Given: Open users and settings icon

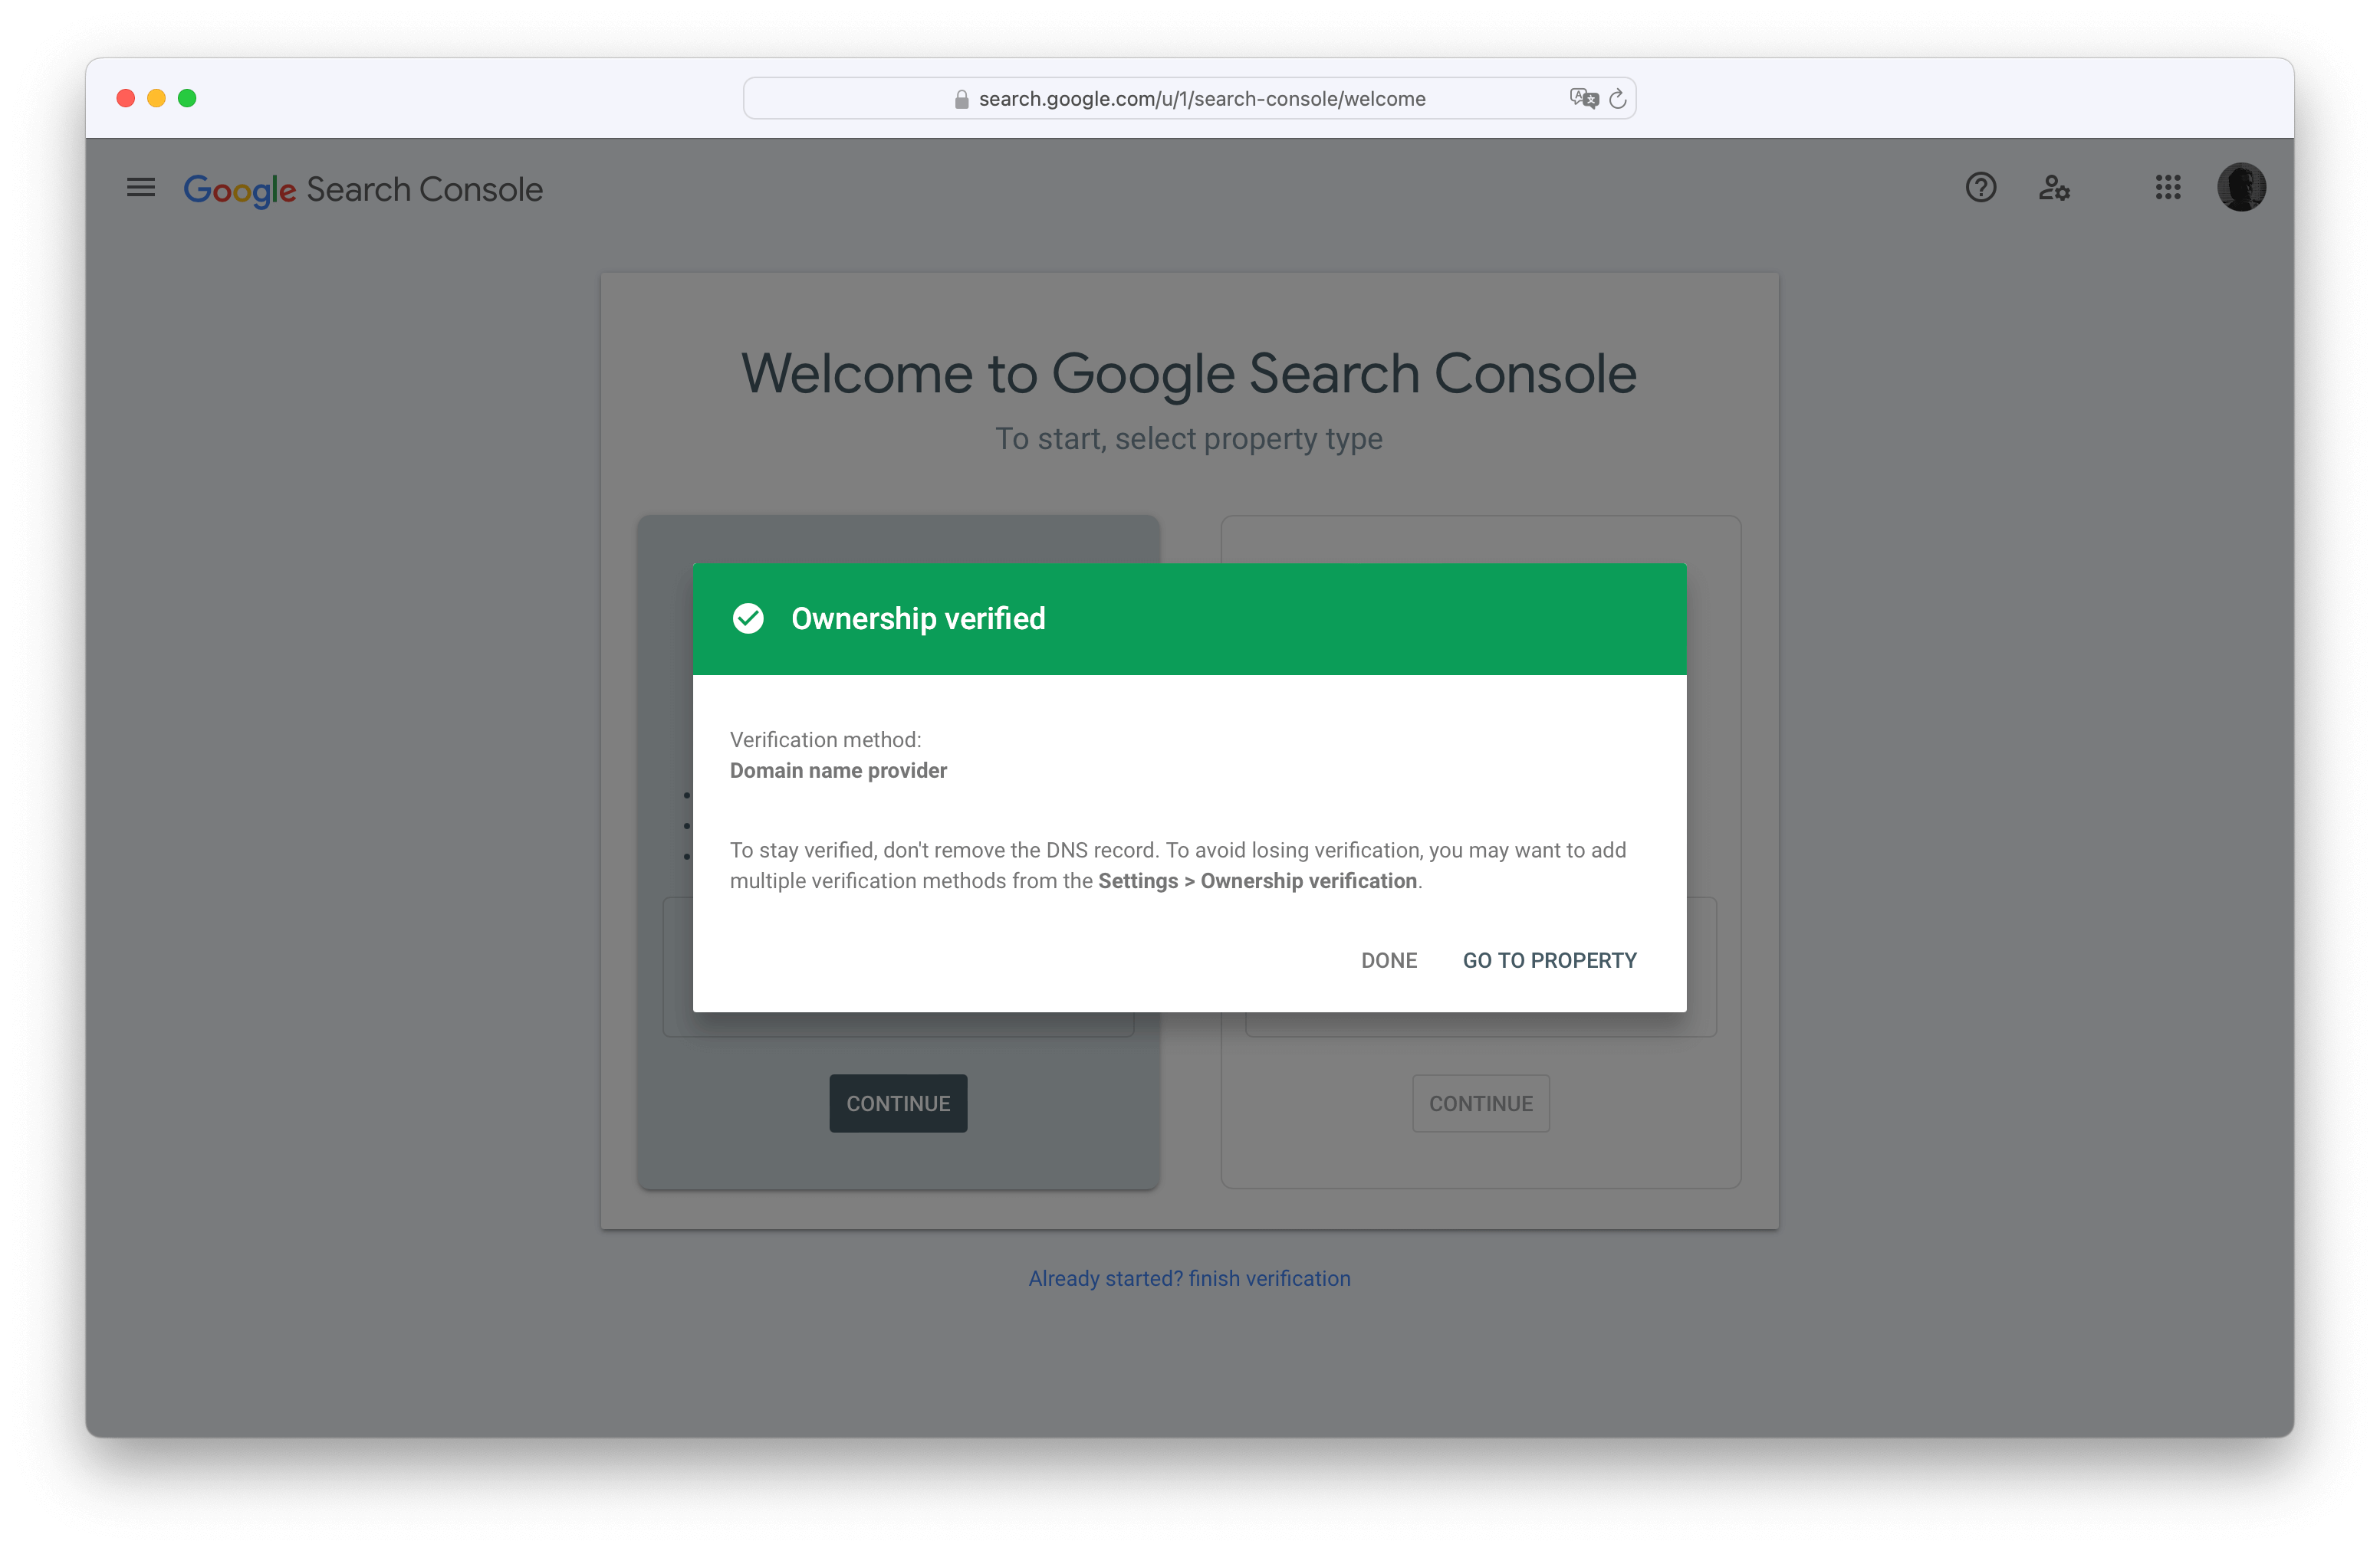Looking at the screenshot, I should [2054, 188].
